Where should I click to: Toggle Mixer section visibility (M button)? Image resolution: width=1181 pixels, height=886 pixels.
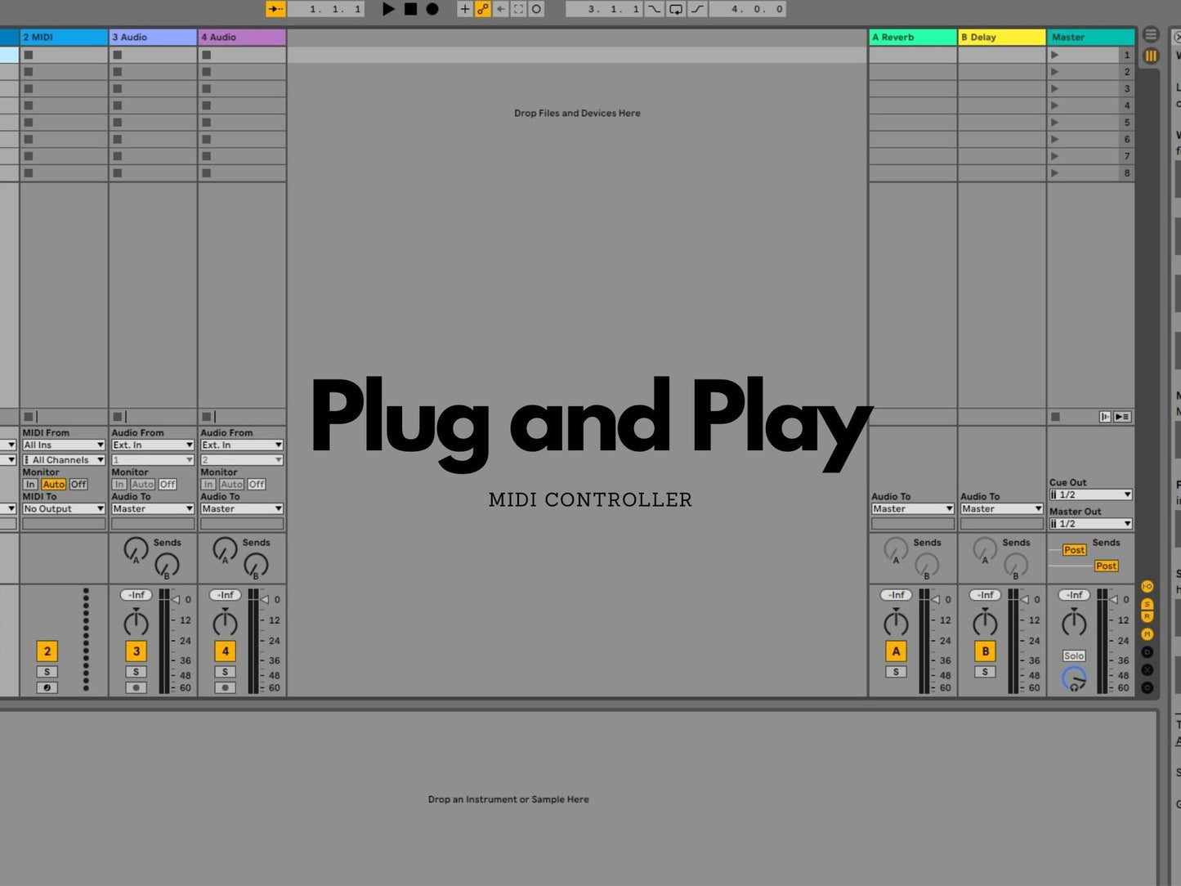[1147, 634]
